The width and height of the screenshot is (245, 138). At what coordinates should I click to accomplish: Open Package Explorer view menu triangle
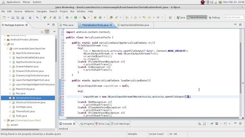(54, 32)
